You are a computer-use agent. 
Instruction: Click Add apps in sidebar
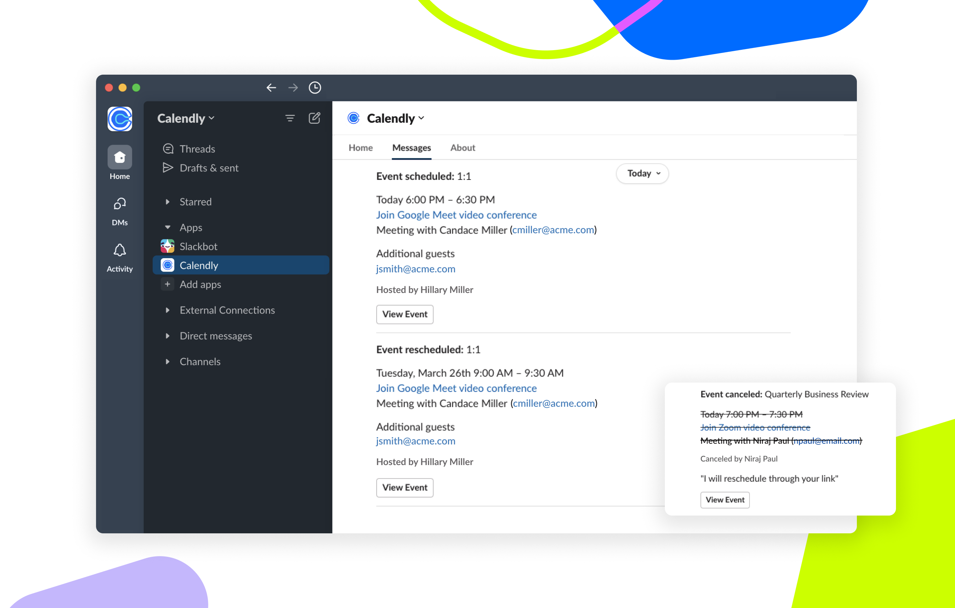coord(200,284)
